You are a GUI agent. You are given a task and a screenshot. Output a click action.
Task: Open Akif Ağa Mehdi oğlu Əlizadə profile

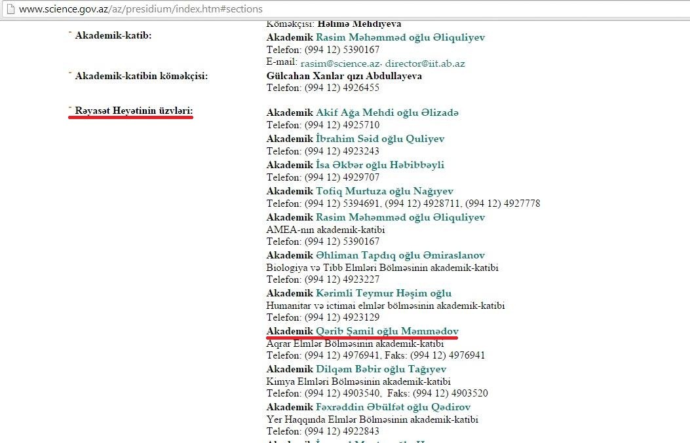click(x=387, y=113)
